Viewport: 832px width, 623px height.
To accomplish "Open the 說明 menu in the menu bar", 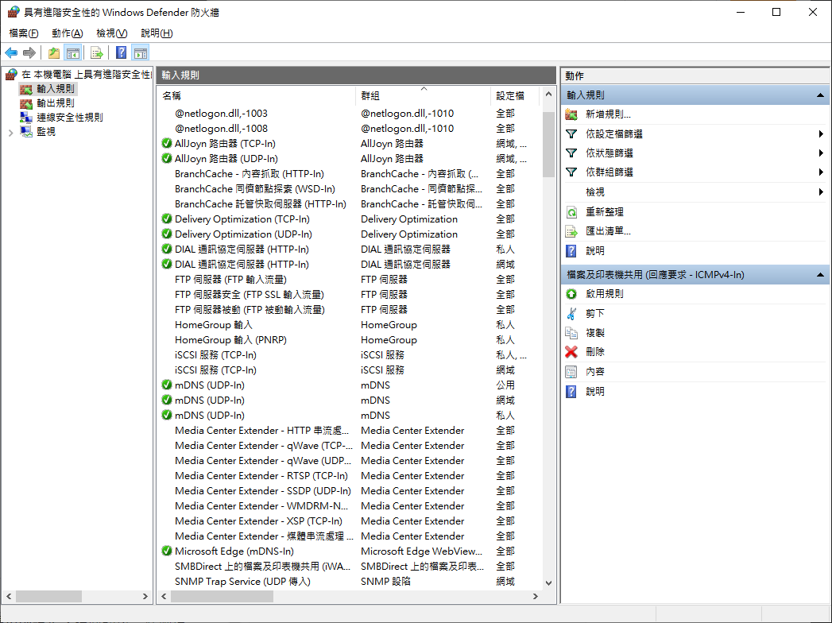I will pyautogui.click(x=157, y=33).
